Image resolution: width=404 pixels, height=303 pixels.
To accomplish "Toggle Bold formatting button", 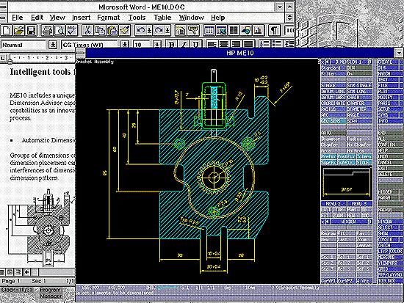I will 171,44.
